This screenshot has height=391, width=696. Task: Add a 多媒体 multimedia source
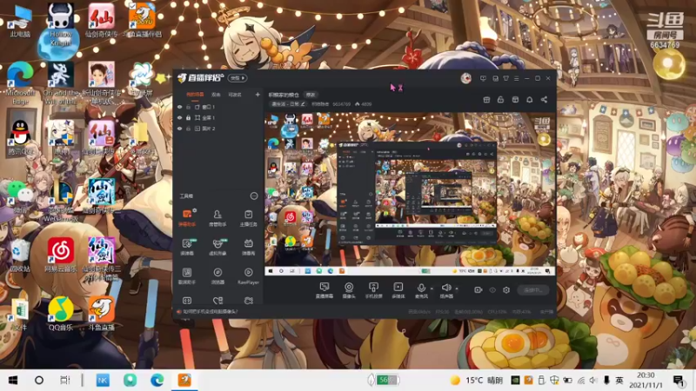click(x=398, y=290)
